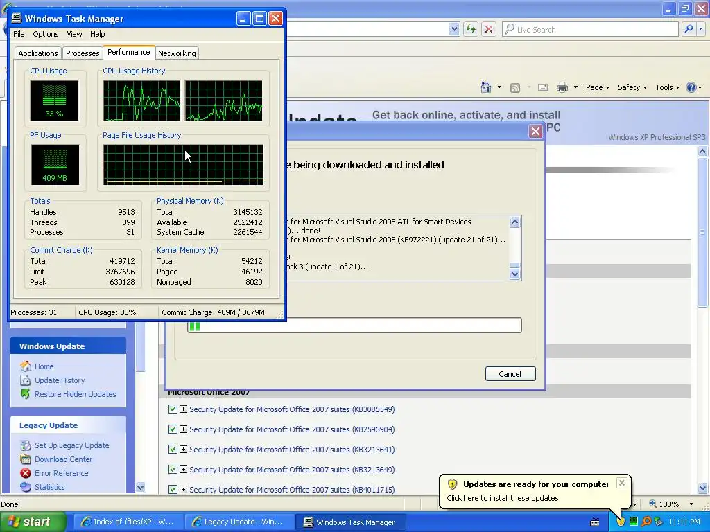Uncheck the KB3213649 Office 2007 update
The width and height of the screenshot is (710, 532).
point(173,469)
